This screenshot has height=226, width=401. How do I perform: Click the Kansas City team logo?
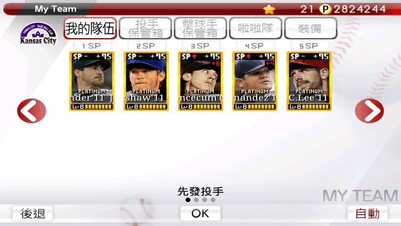[38, 34]
